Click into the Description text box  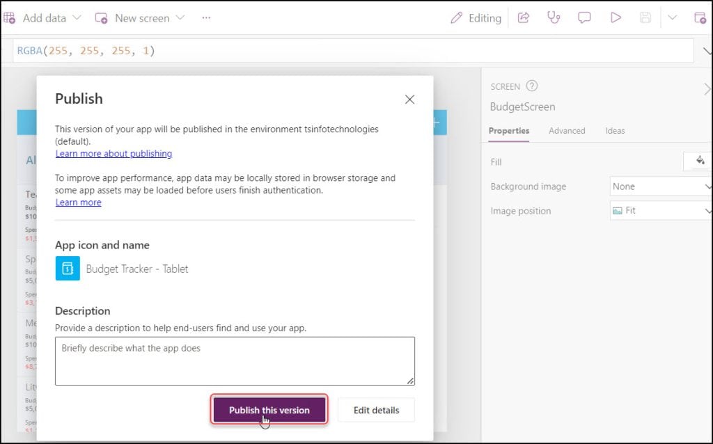pos(235,360)
